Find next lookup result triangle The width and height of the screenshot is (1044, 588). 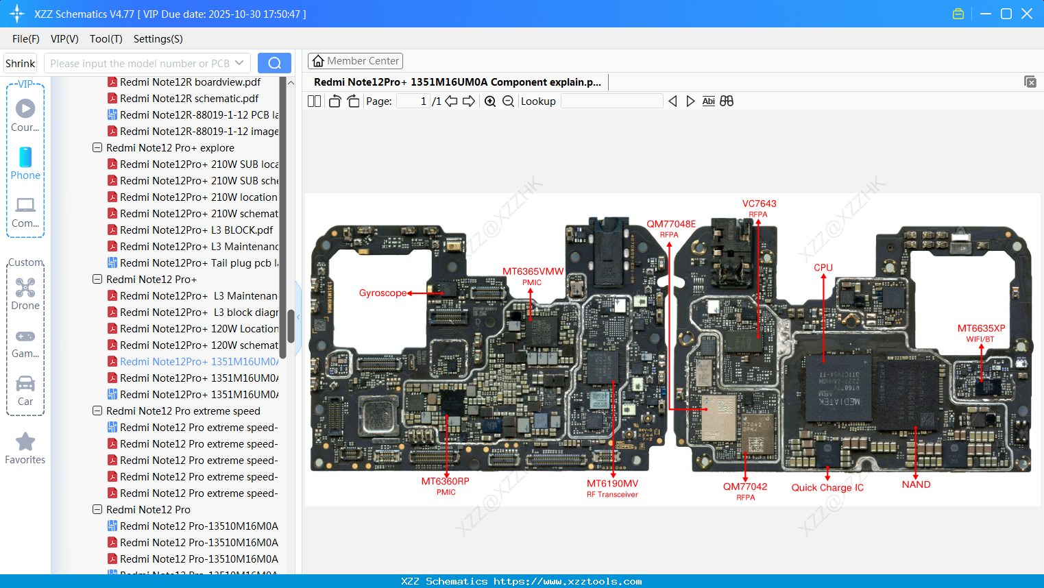pyautogui.click(x=690, y=101)
